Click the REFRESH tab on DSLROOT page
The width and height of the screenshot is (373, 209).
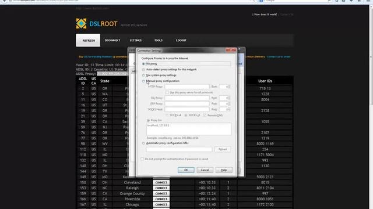coord(88,40)
